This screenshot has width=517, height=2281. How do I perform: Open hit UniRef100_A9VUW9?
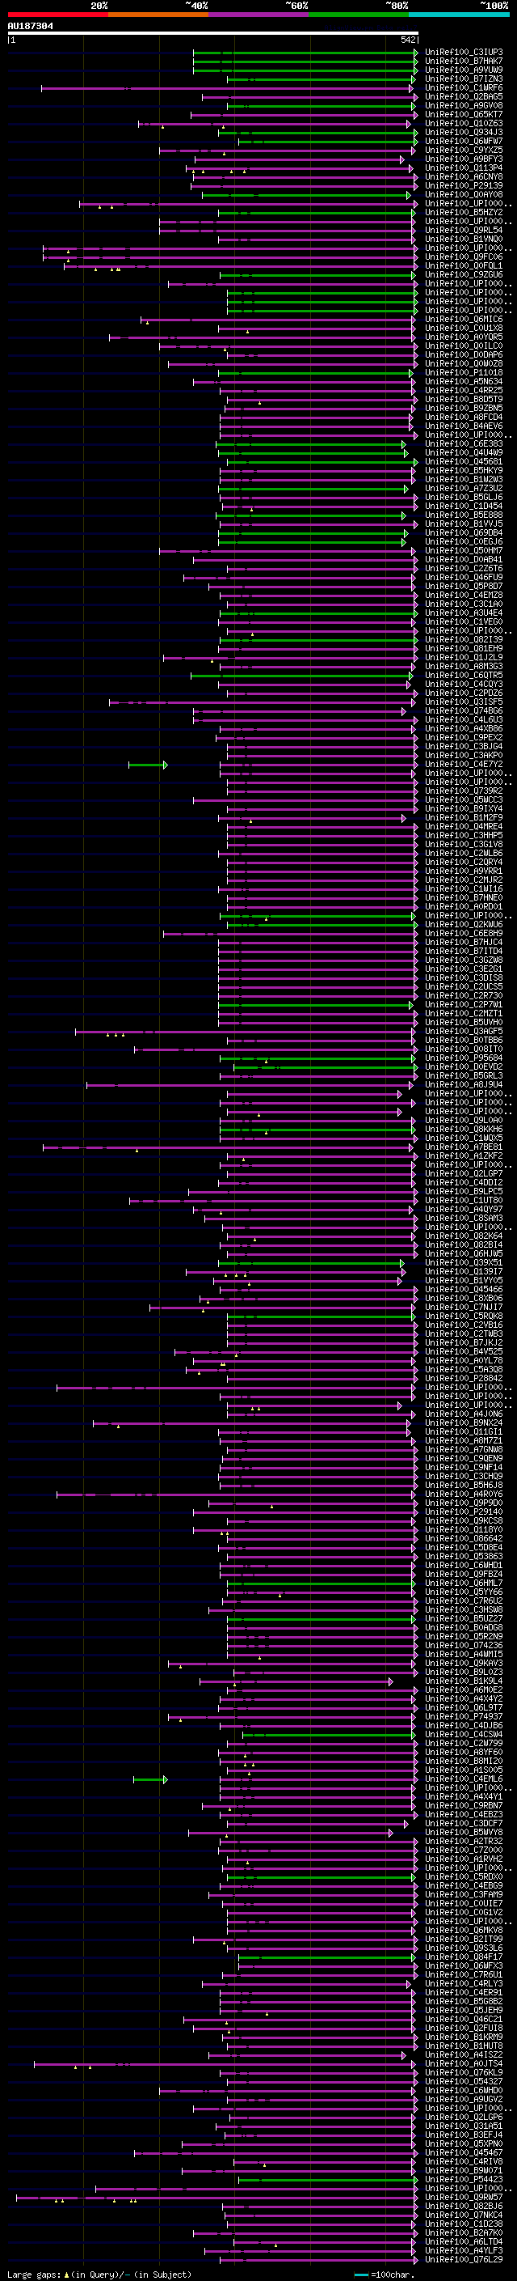click(464, 70)
